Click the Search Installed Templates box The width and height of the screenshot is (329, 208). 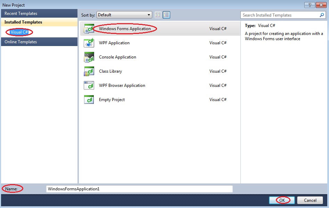coord(283,15)
